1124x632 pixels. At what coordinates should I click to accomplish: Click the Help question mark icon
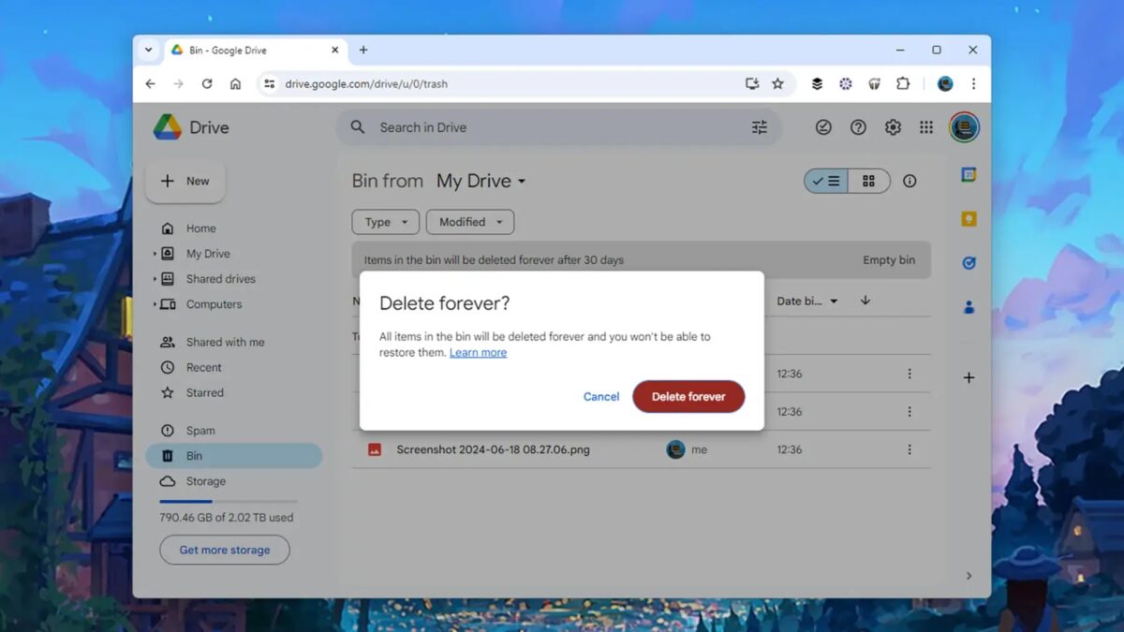(858, 127)
